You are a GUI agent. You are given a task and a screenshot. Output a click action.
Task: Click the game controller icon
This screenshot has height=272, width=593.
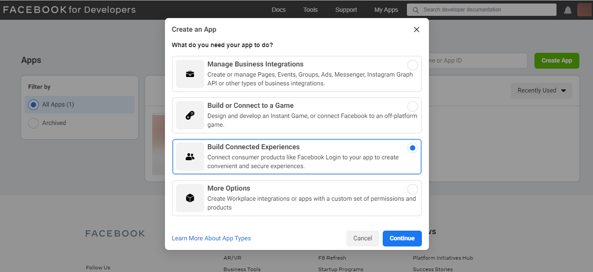pos(190,115)
